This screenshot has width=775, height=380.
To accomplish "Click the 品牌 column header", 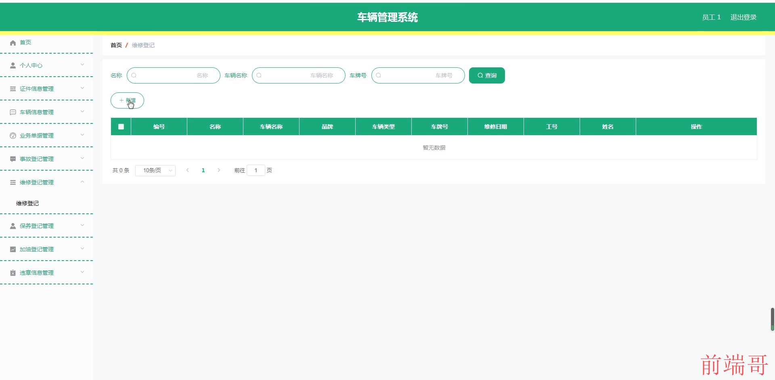I will pos(327,127).
